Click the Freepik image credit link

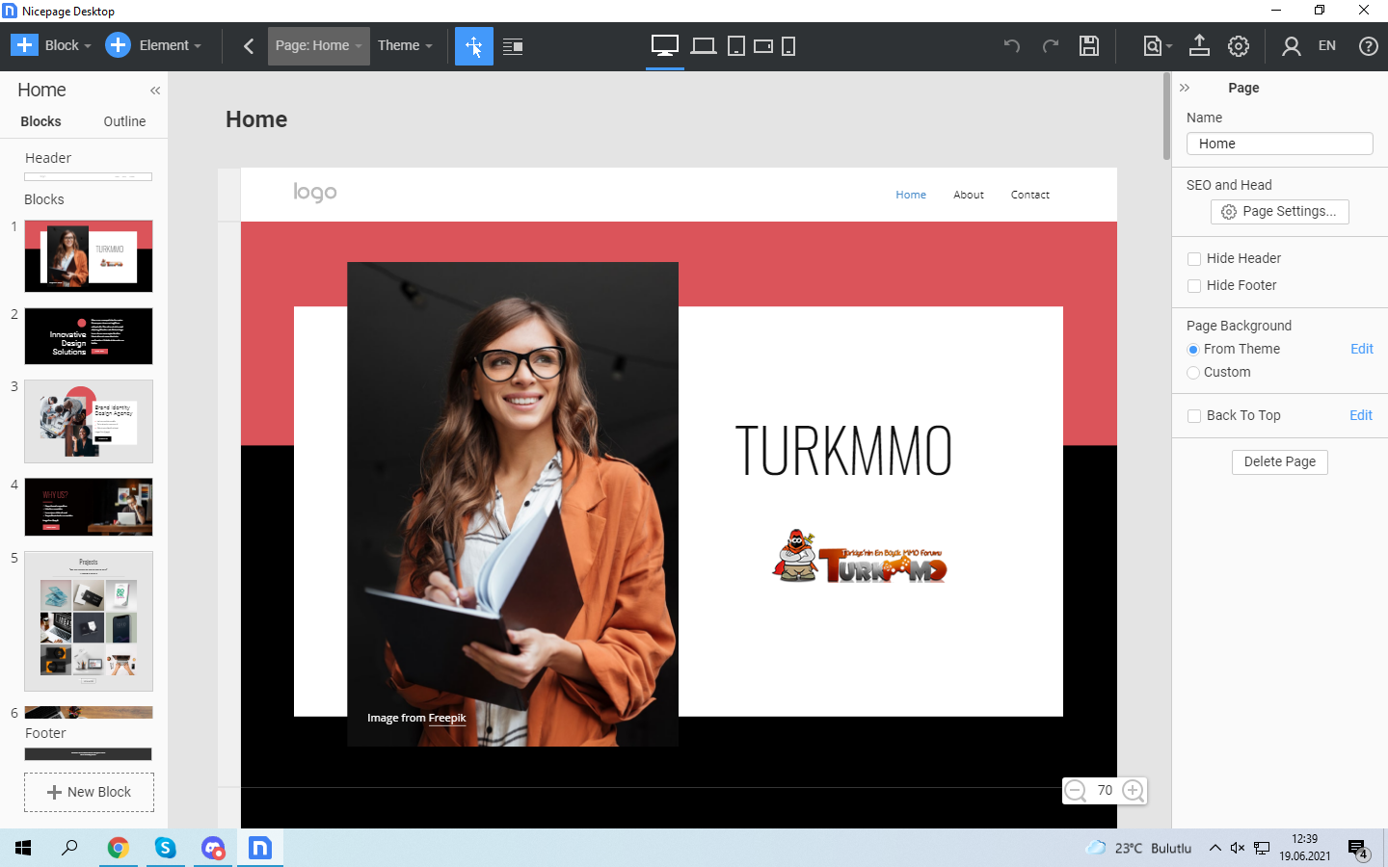tap(447, 718)
